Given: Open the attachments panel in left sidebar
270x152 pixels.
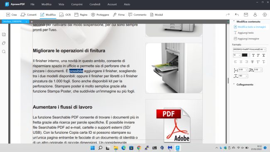Looking at the screenshot, I should pyautogui.click(x=4, y=43).
